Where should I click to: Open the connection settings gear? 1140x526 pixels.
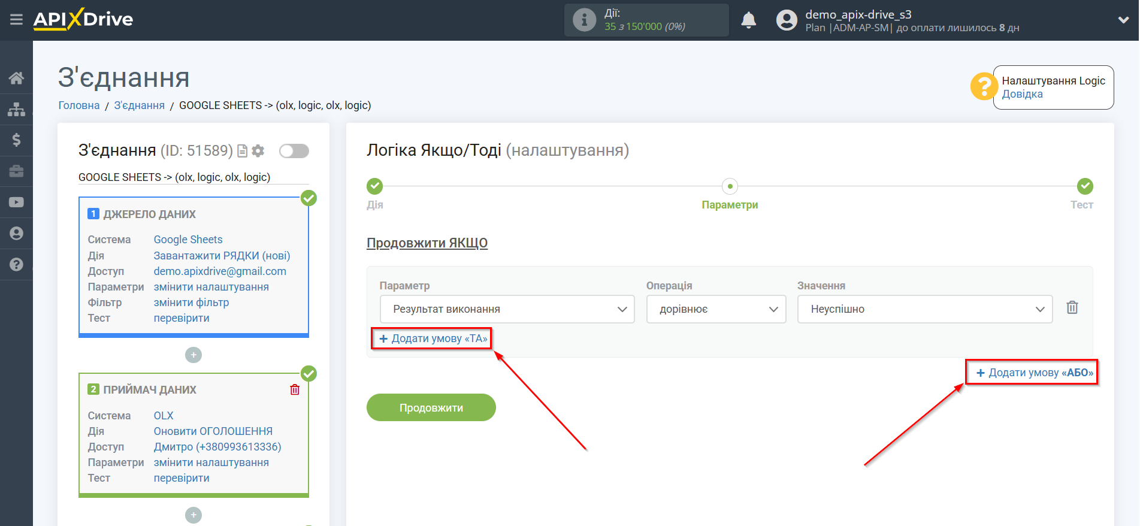click(258, 151)
